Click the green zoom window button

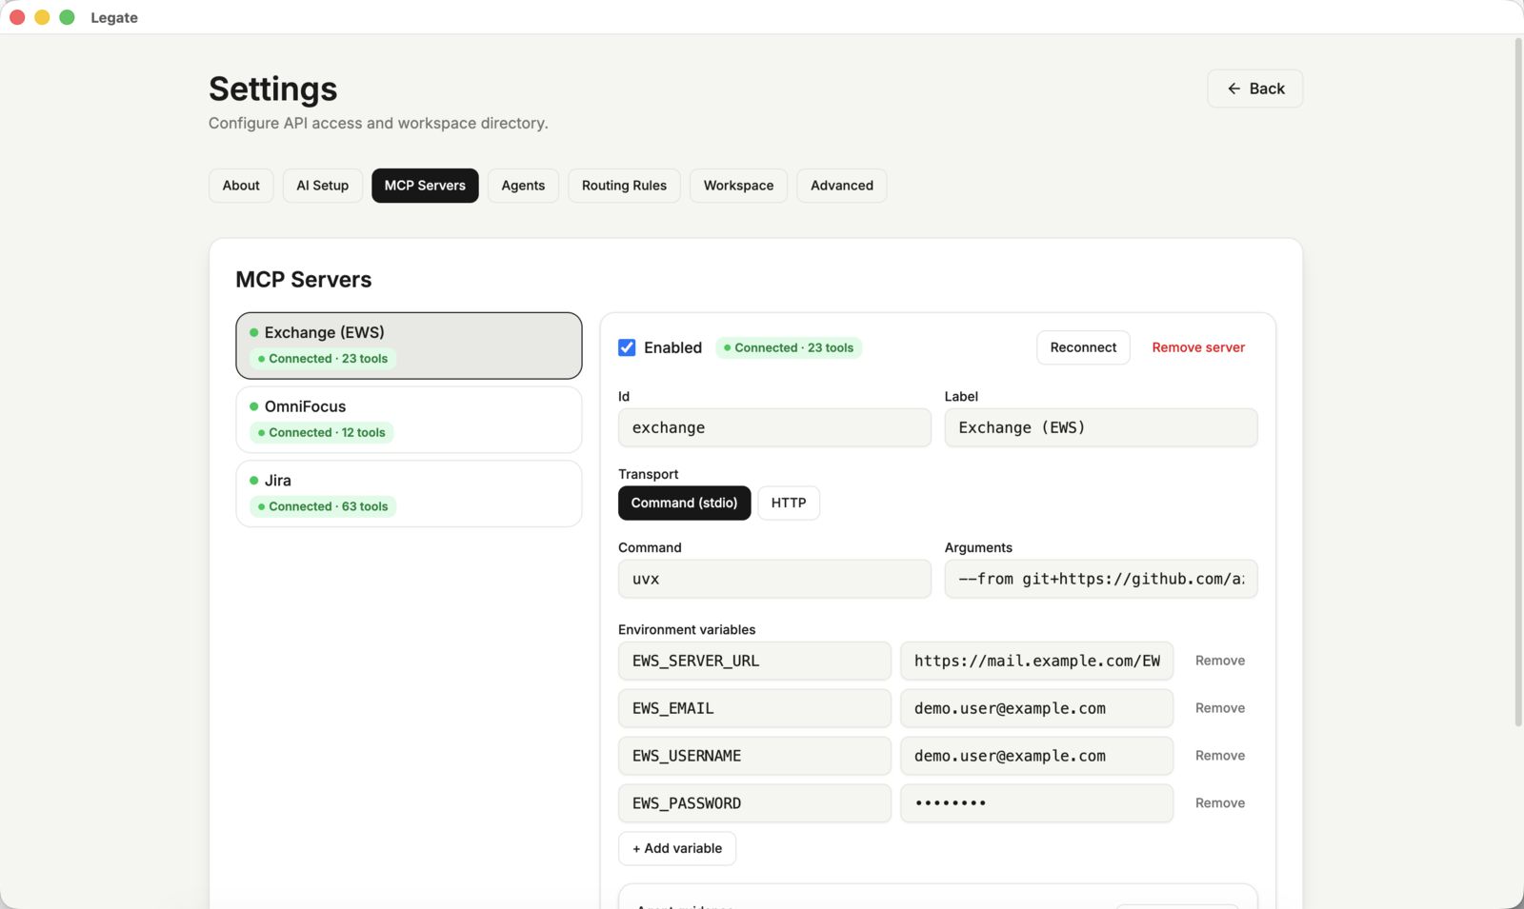[67, 17]
